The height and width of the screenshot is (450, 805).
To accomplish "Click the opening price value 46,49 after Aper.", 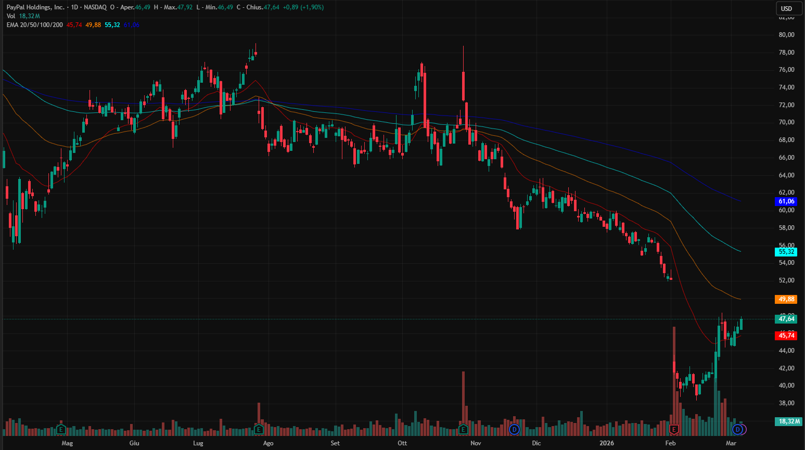I will pos(143,7).
